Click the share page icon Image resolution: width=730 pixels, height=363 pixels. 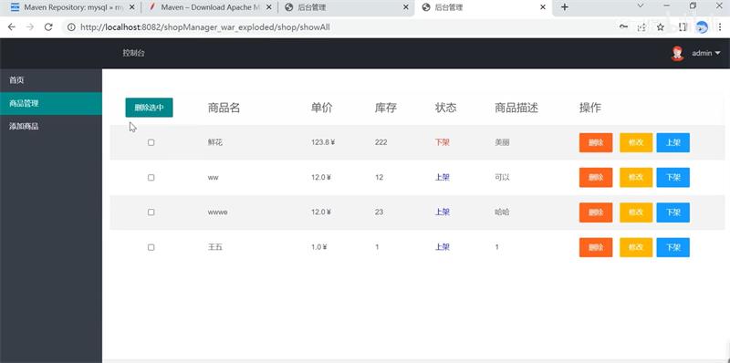pyautogui.click(x=641, y=27)
